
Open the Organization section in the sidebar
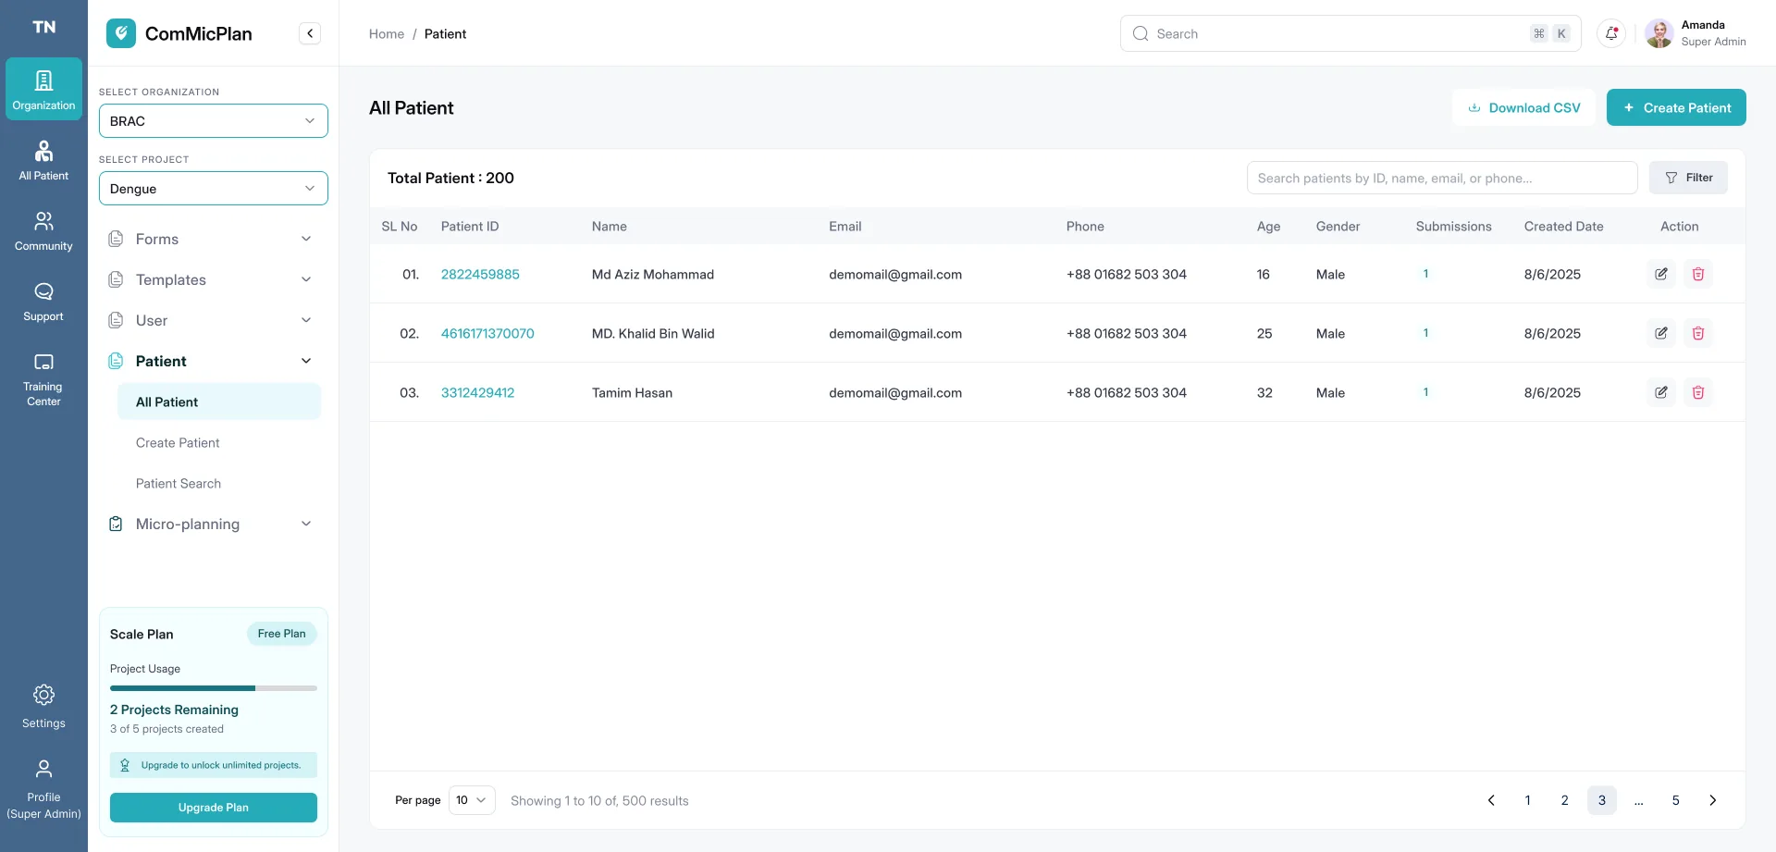(x=43, y=89)
